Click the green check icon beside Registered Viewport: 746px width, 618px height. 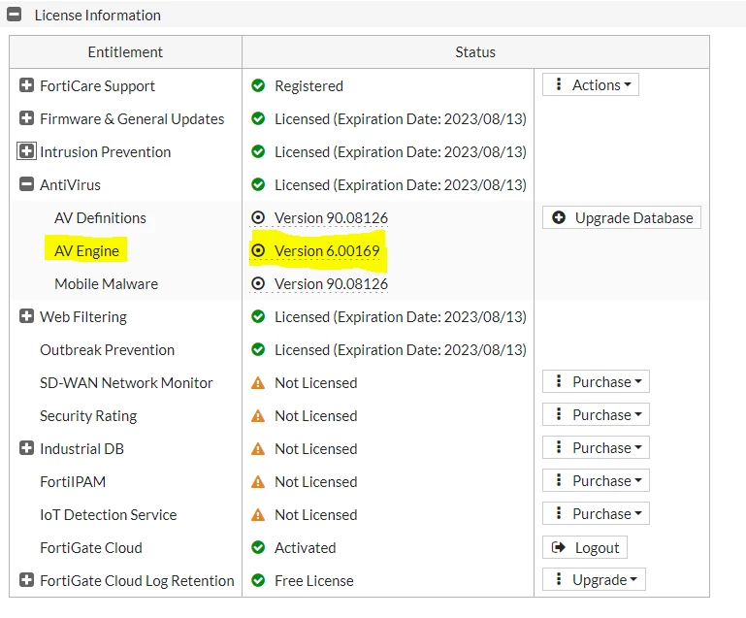click(258, 85)
